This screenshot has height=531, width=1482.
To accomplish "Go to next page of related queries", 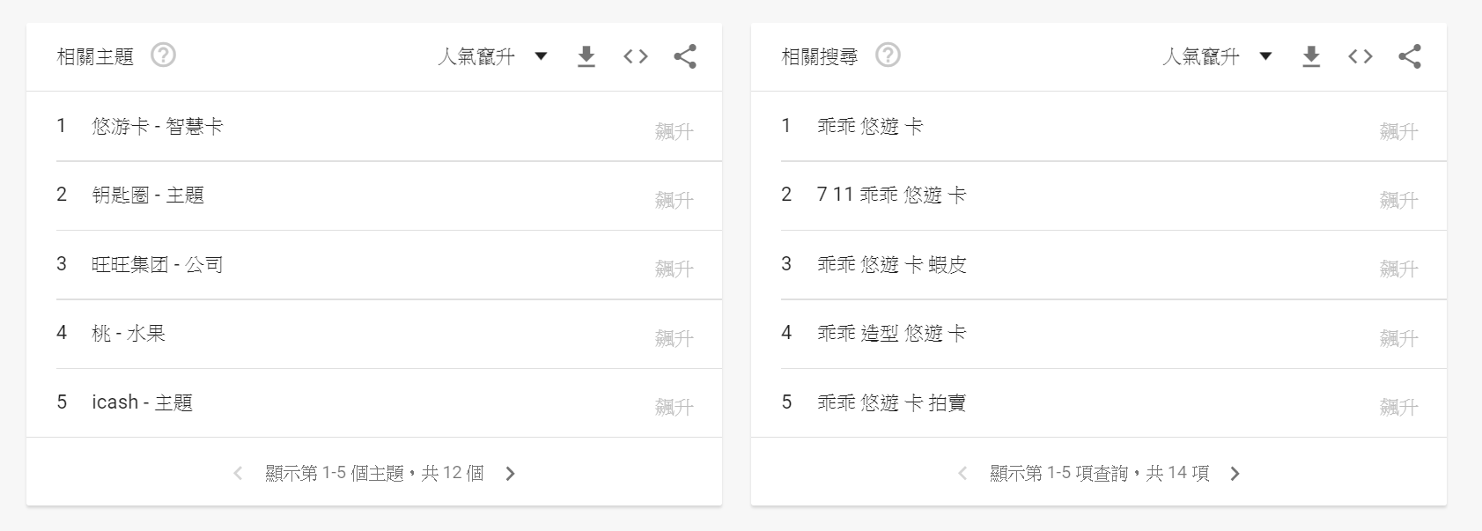I will click(x=1235, y=474).
